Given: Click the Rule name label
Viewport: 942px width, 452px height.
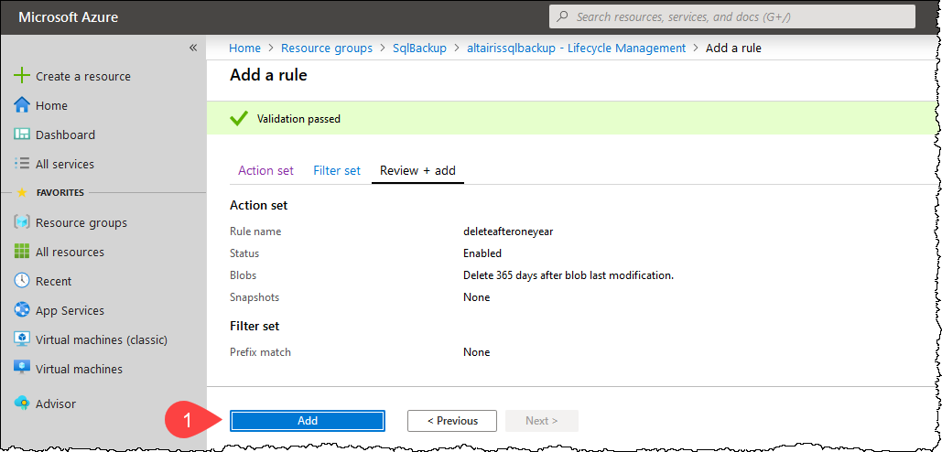Looking at the screenshot, I should [x=255, y=231].
